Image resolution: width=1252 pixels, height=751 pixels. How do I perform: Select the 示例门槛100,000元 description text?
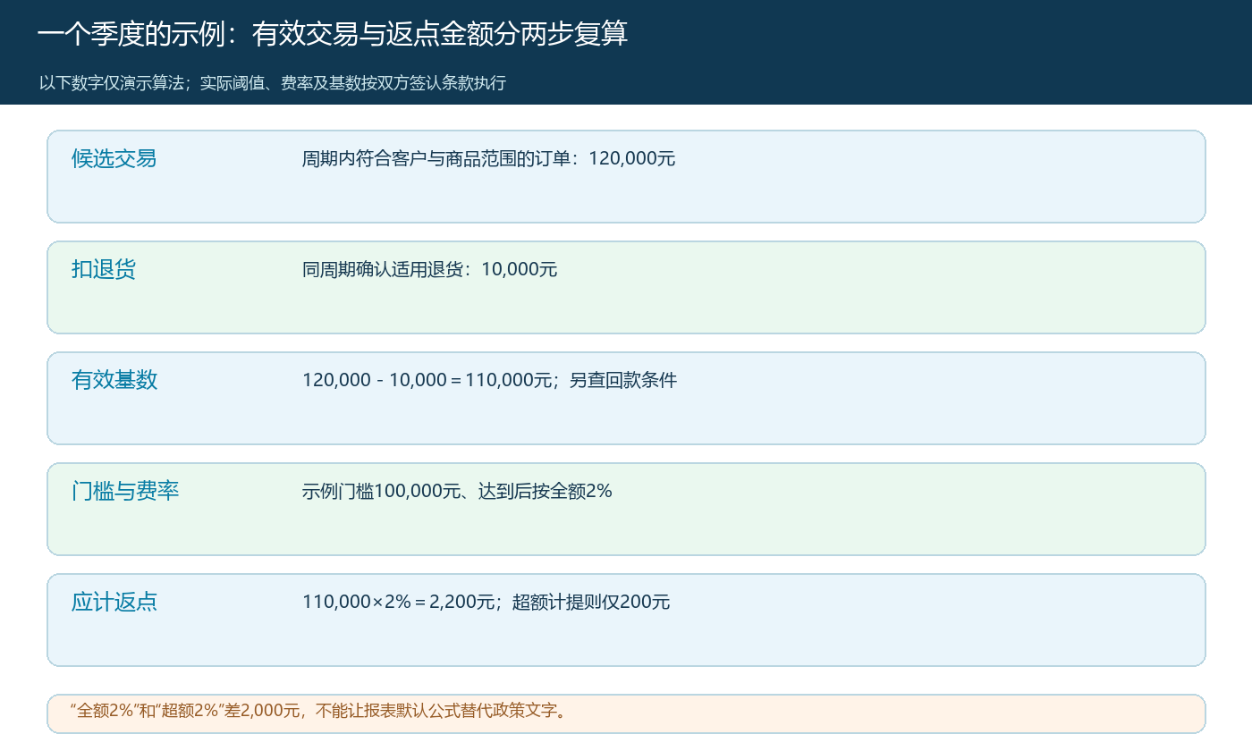click(457, 491)
